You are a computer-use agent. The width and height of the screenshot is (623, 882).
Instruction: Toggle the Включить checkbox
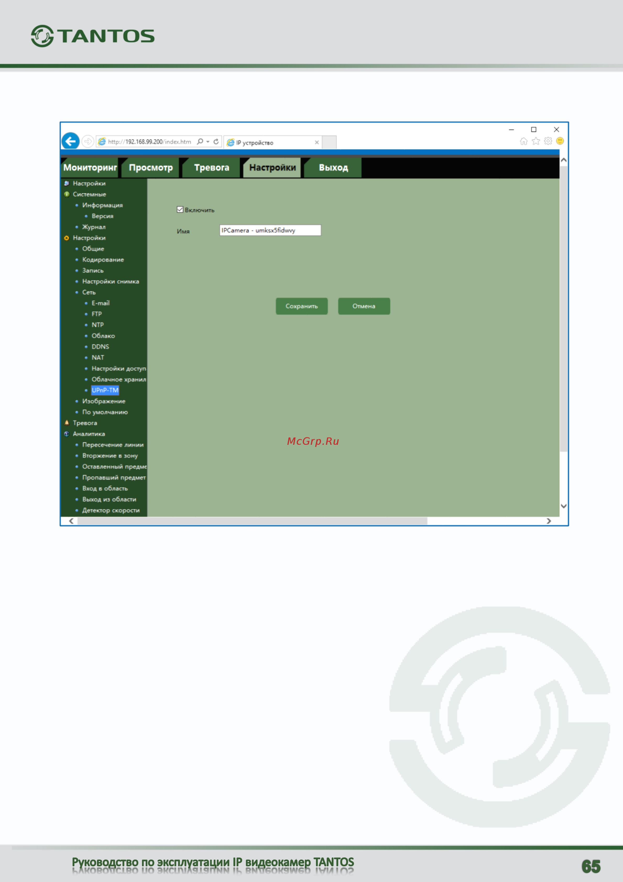click(180, 209)
